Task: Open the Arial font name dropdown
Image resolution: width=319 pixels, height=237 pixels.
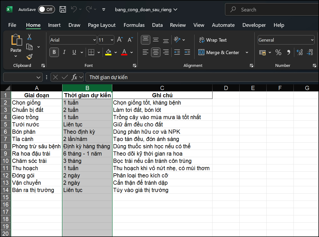Action: [94, 40]
